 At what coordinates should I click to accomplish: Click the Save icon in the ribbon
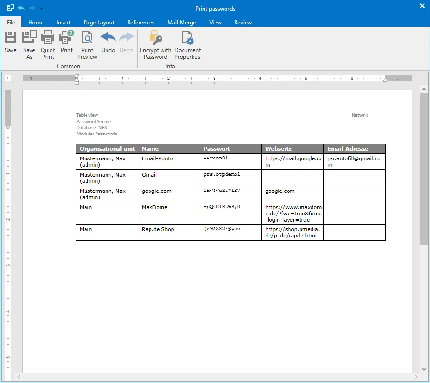click(x=11, y=42)
